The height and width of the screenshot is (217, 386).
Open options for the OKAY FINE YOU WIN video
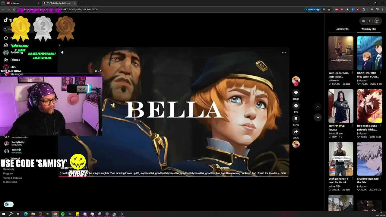point(381,73)
